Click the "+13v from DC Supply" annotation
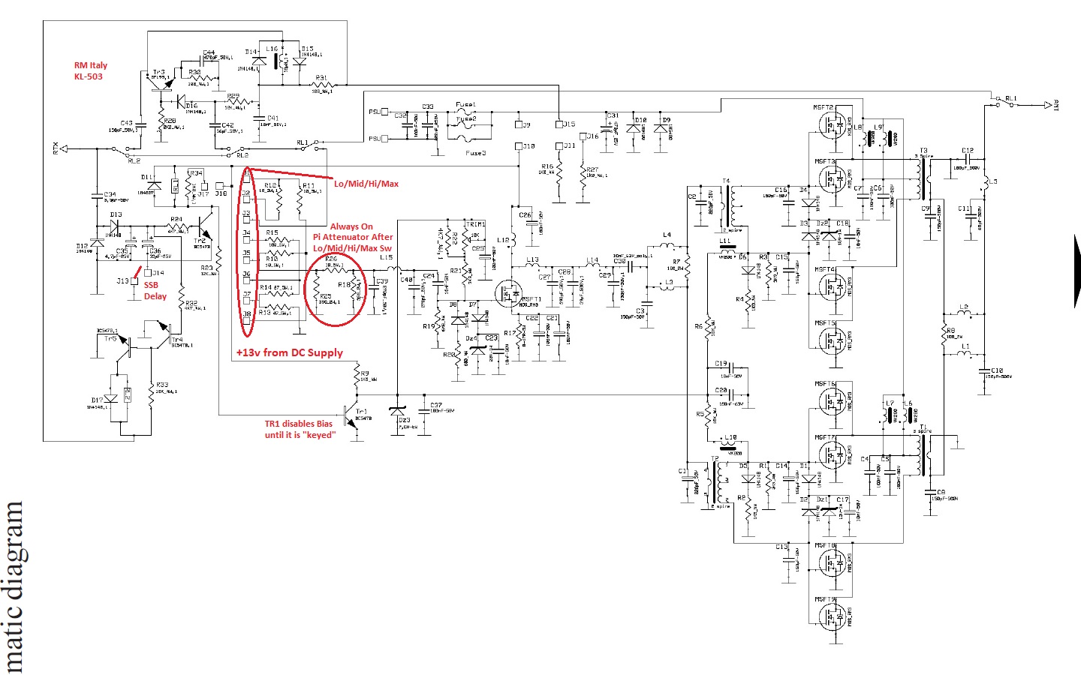The image size is (1081, 675). (289, 352)
